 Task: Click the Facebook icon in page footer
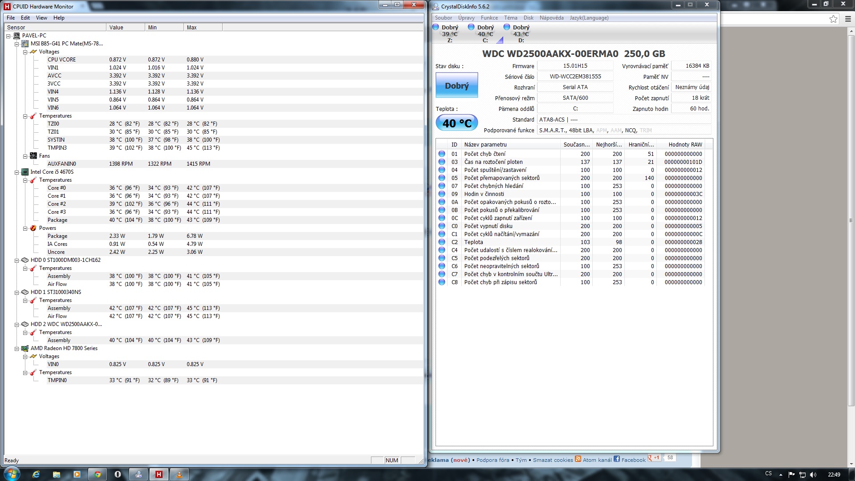click(x=617, y=459)
